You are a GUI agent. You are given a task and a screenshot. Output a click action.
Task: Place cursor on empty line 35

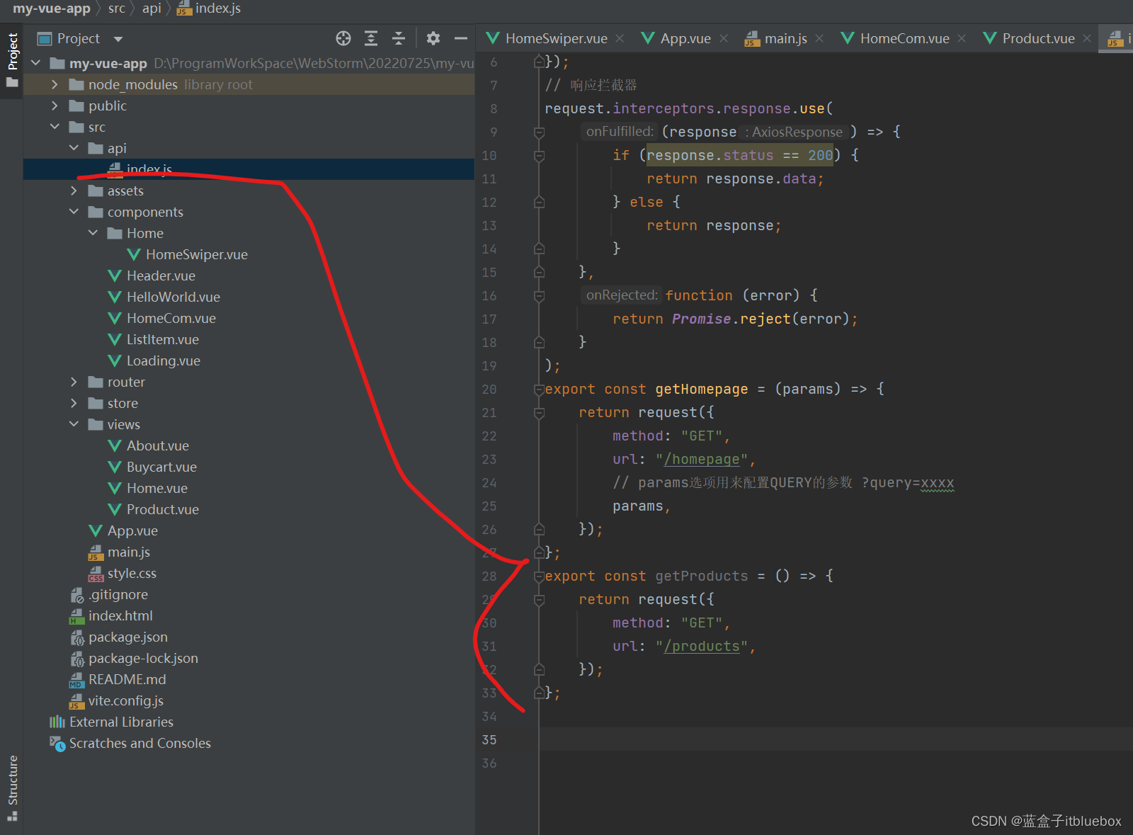pos(836,739)
